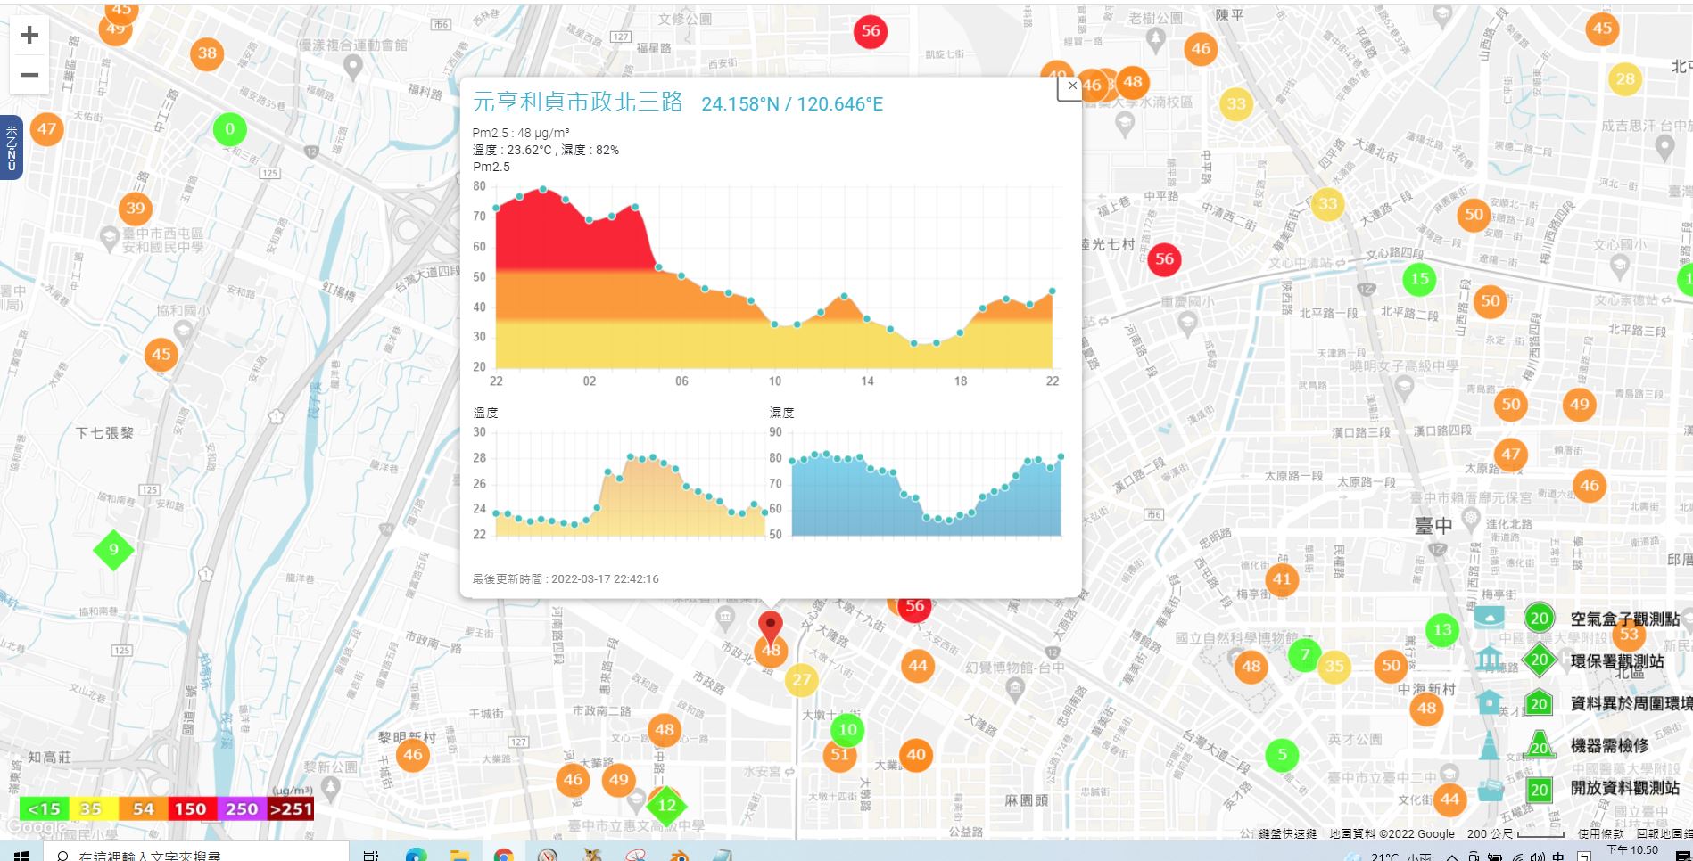
Task: Open orange 45 marker above 下七張犁
Action: [161, 354]
